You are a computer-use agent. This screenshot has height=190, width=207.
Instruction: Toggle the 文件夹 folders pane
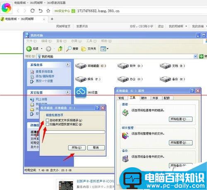pos(89,49)
